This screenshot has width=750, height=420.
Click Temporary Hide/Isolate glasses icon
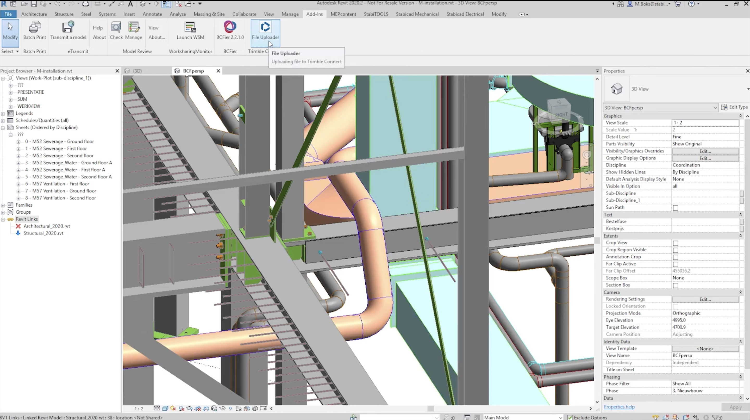(x=222, y=408)
